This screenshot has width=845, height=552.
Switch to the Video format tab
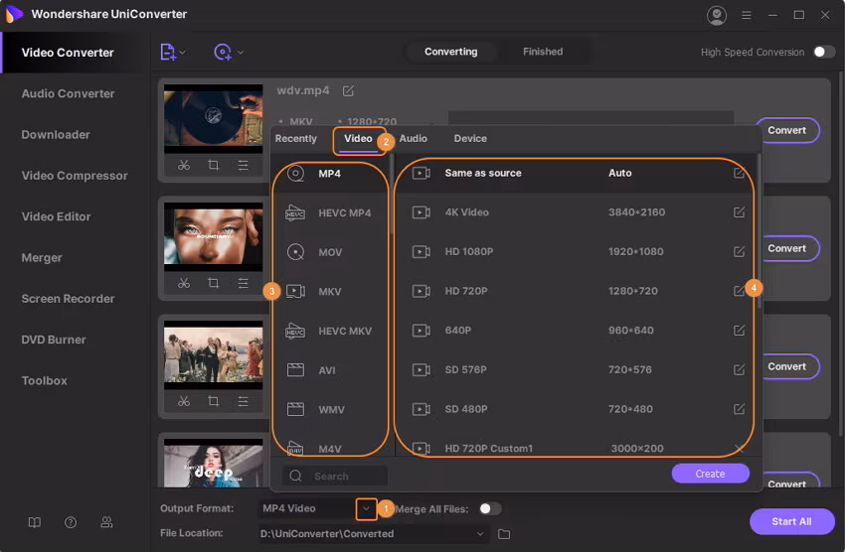[358, 138]
